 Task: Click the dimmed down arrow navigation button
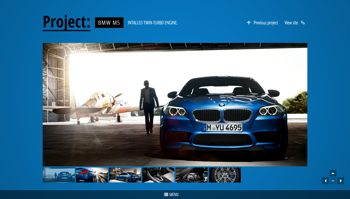pyautogui.click(x=333, y=181)
